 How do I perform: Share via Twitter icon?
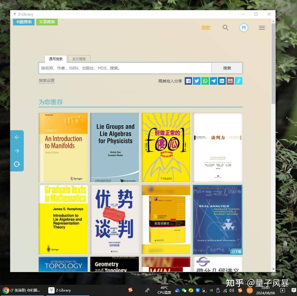point(197,81)
